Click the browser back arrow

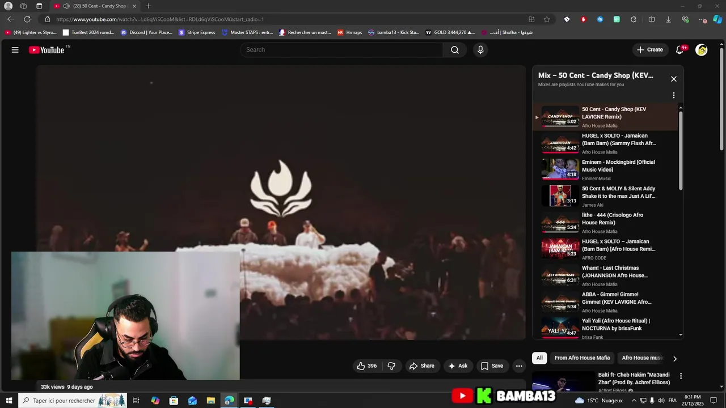(x=10, y=19)
